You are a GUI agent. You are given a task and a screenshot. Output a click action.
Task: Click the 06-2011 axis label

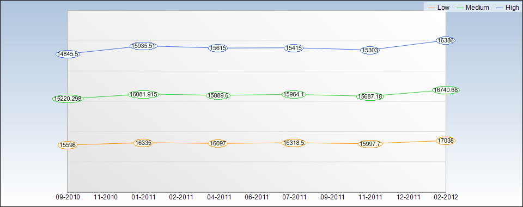coord(257,197)
